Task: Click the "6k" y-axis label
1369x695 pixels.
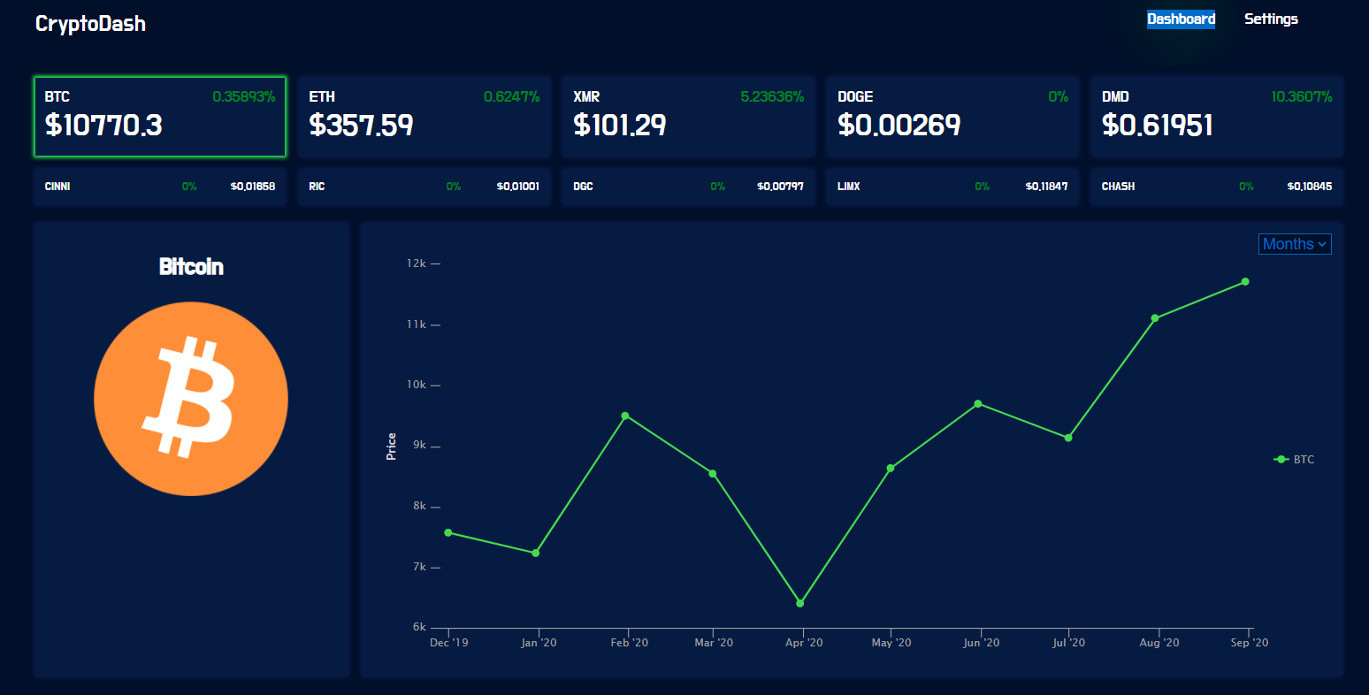Action: click(x=420, y=627)
